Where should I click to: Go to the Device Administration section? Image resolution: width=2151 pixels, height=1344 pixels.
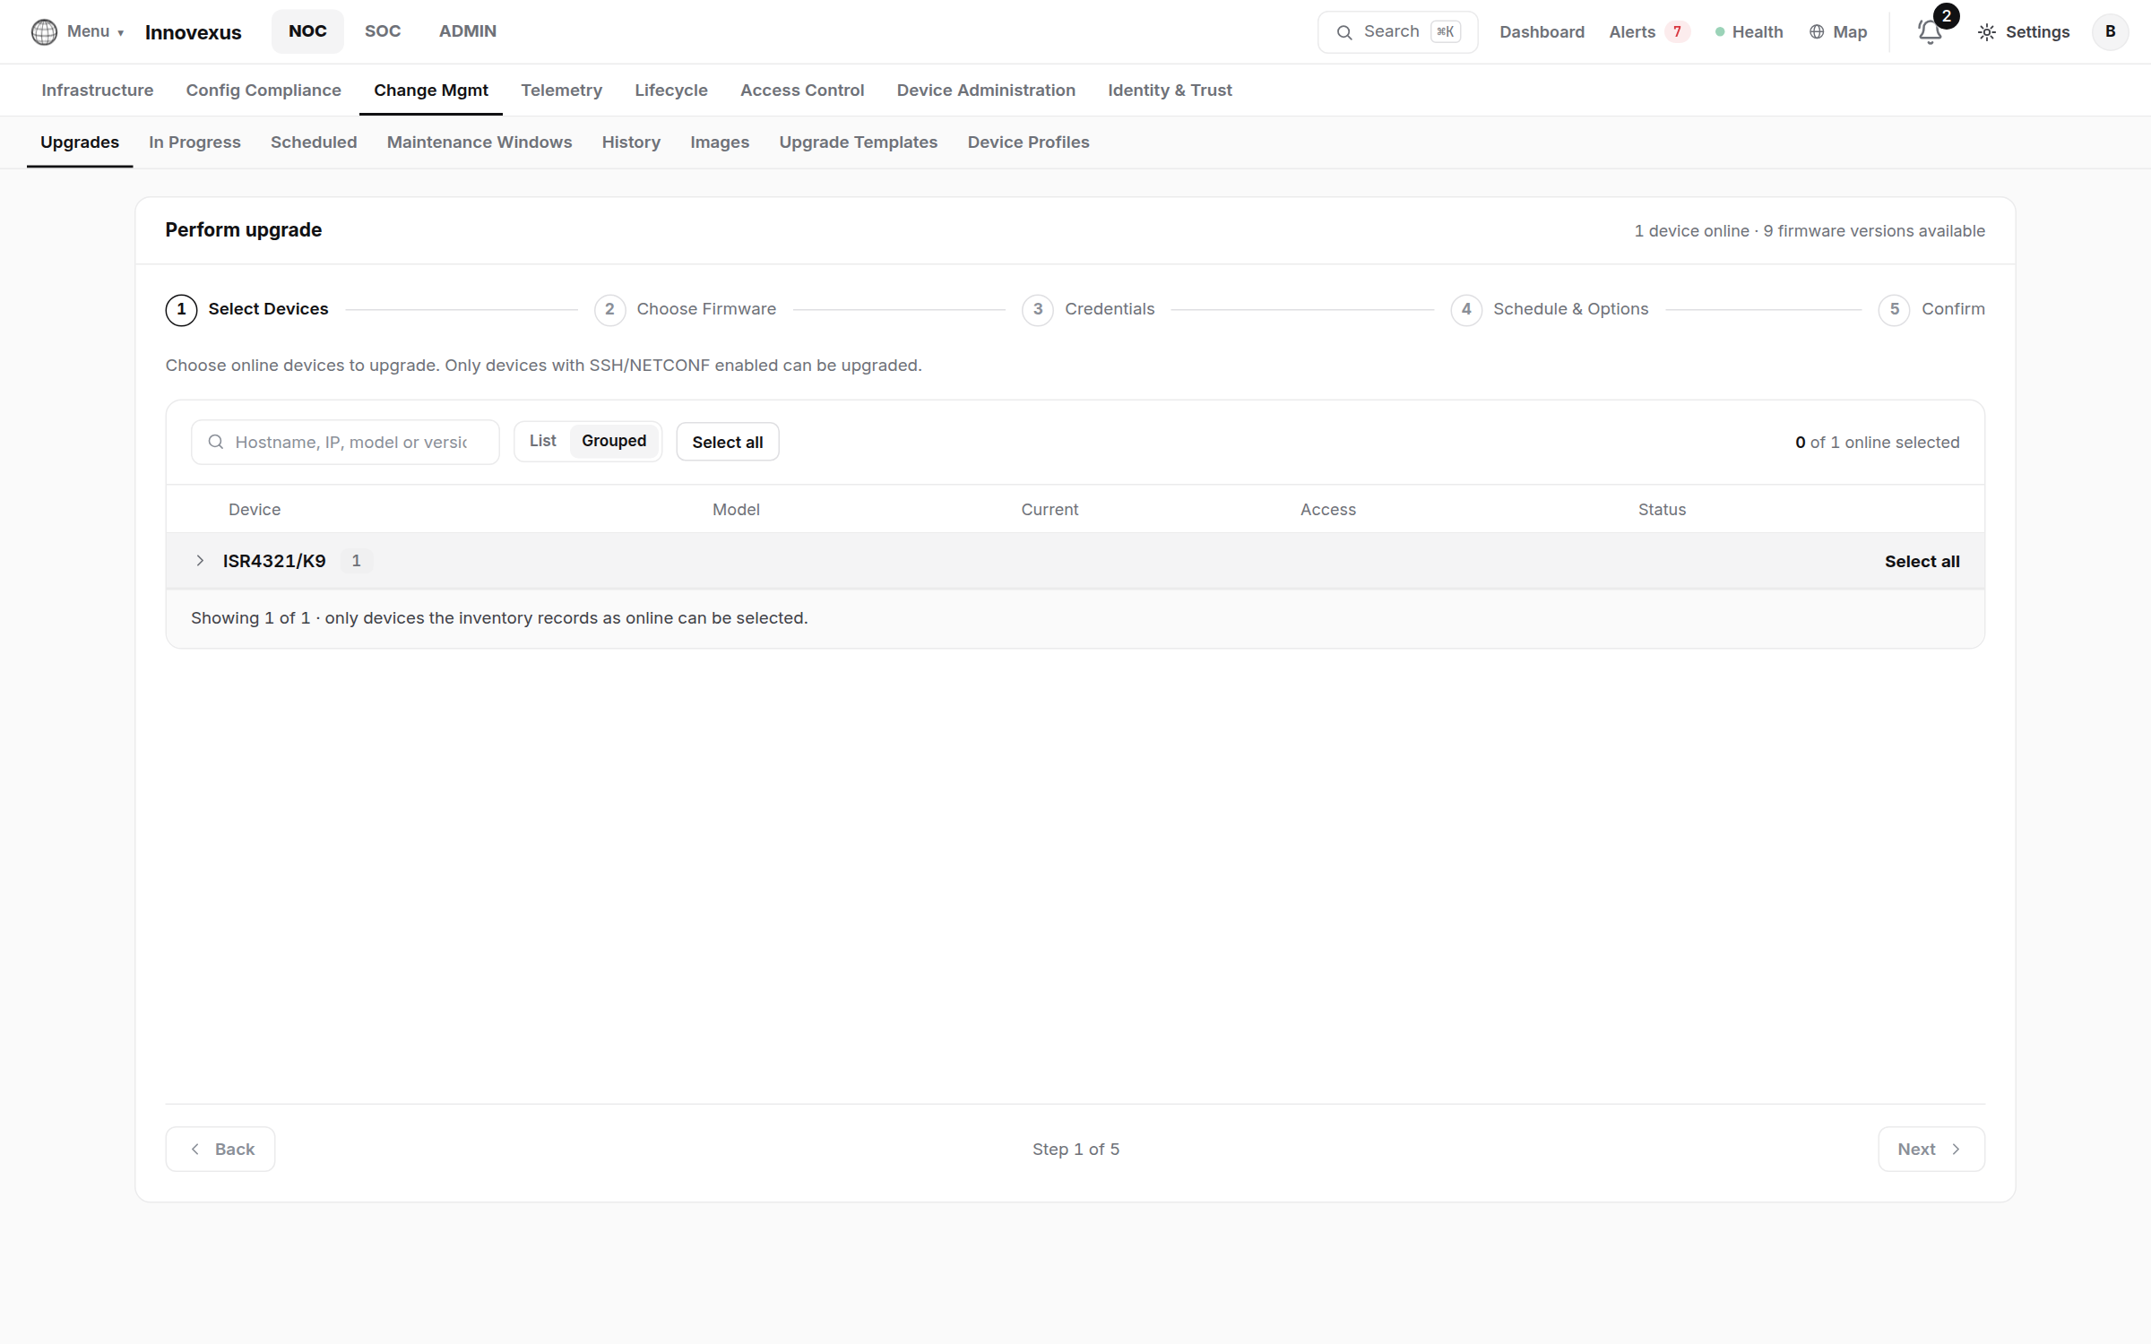(986, 90)
